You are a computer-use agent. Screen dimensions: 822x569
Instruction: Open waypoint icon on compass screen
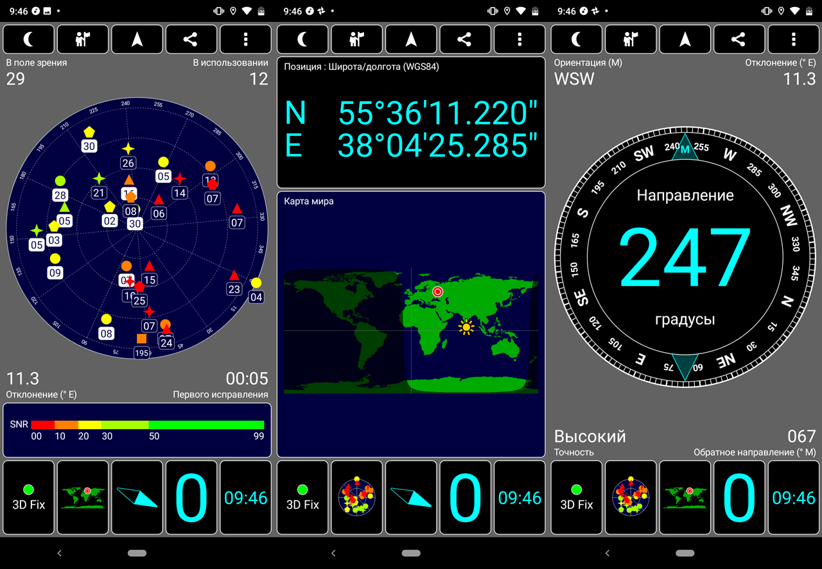point(631,39)
